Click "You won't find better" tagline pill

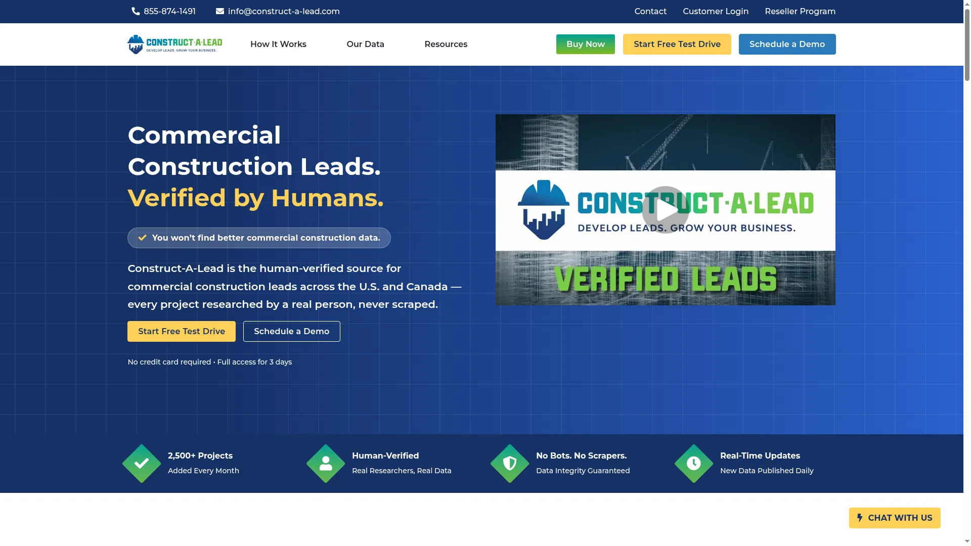pos(259,238)
